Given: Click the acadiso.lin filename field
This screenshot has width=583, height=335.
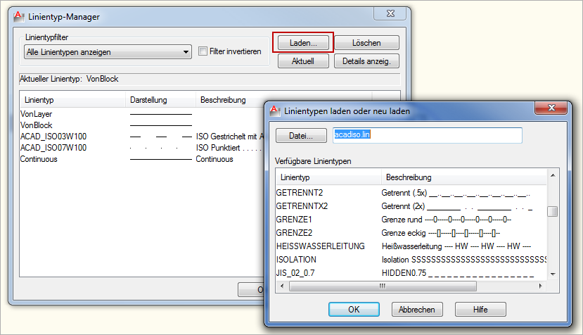Looking at the screenshot, I should point(427,135).
